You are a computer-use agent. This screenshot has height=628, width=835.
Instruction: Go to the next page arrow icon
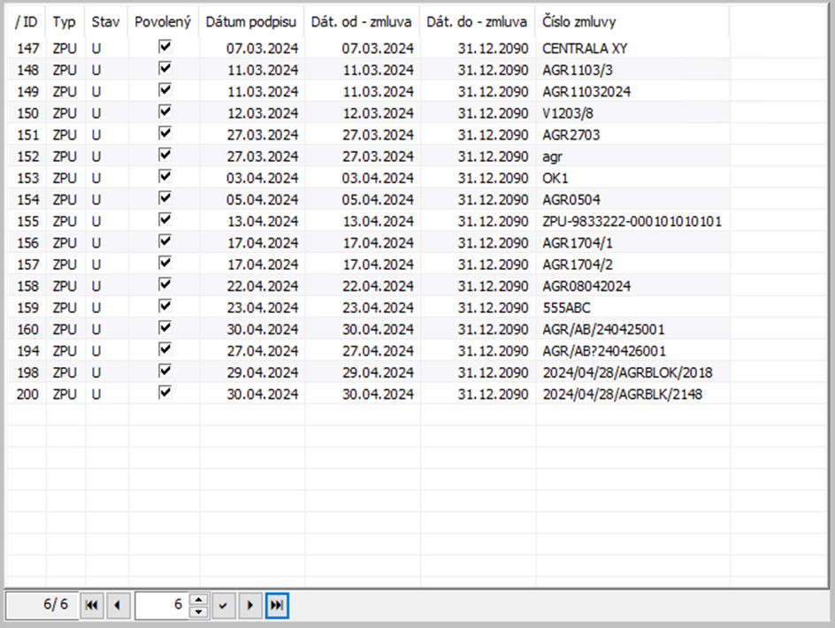tap(249, 605)
